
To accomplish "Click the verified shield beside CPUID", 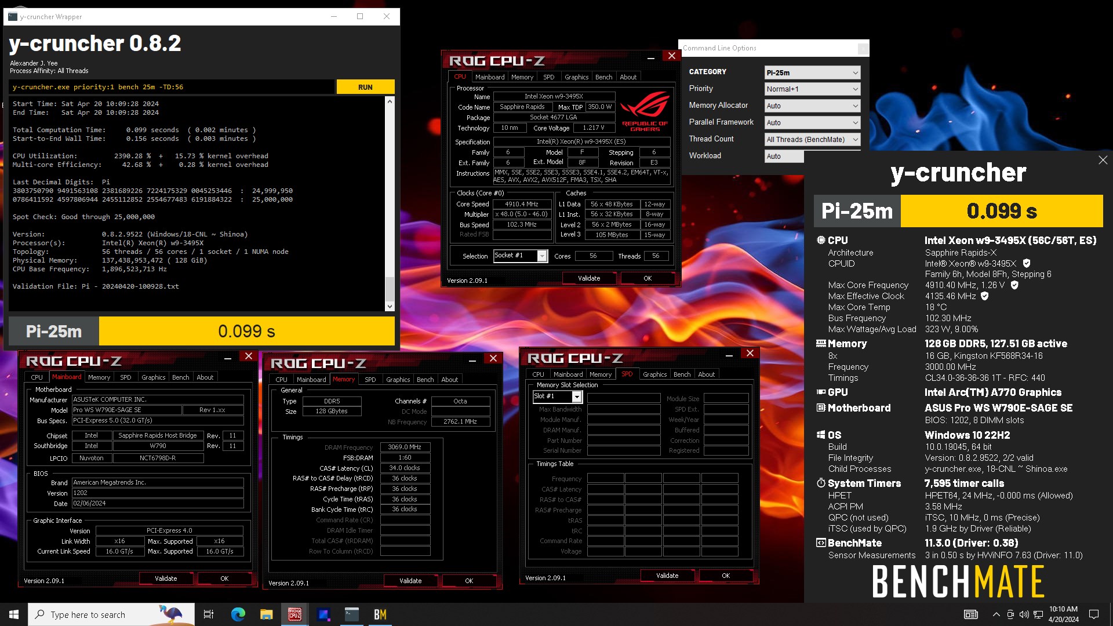I will [1027, 263].
